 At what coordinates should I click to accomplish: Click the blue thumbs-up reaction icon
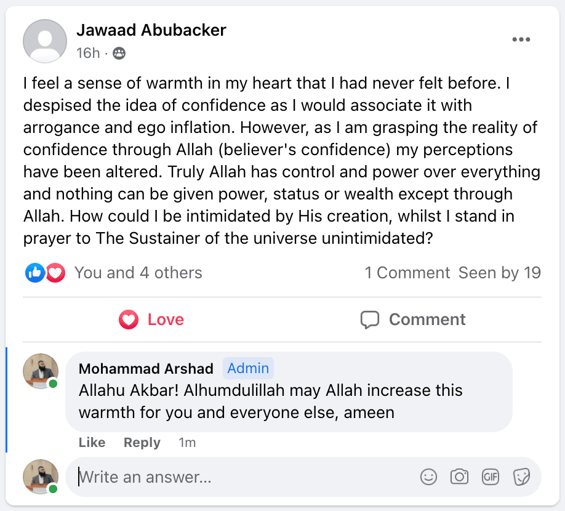[x=34, y=273]
